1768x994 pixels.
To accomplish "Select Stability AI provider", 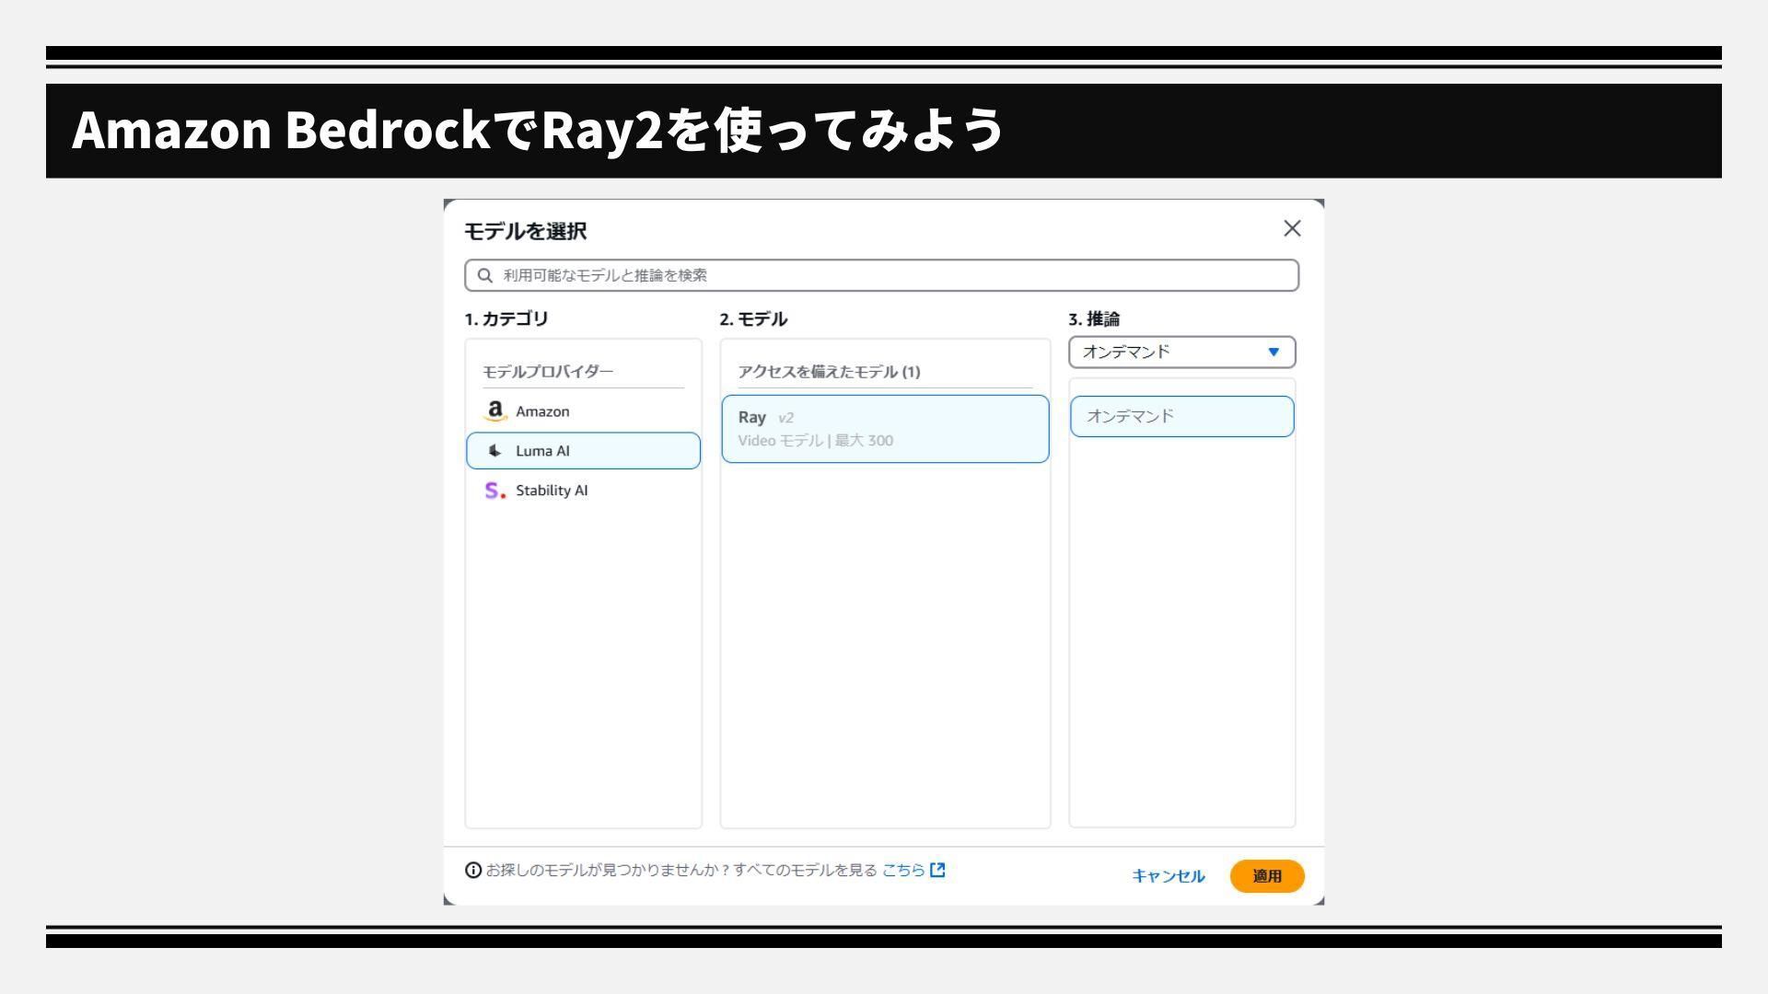I will [583, 491].
